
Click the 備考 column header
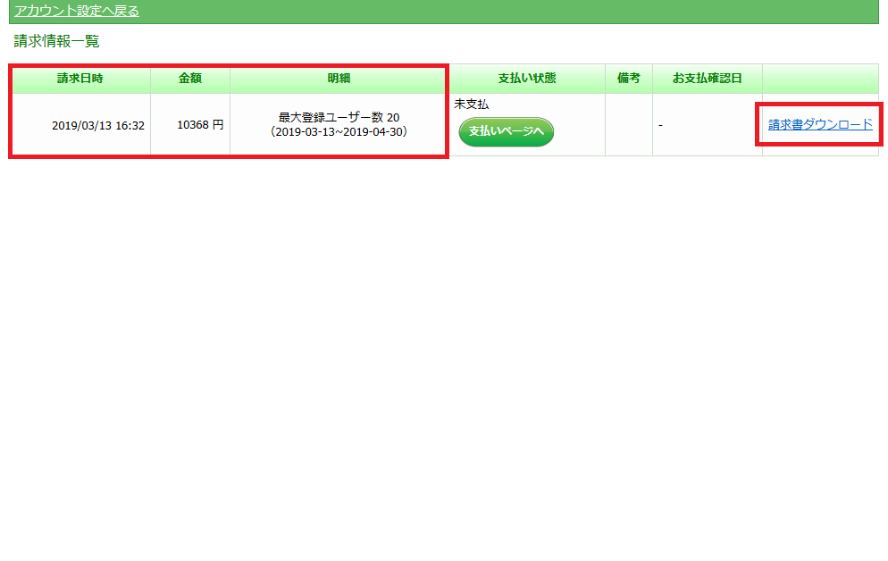[x=629, y=79]
